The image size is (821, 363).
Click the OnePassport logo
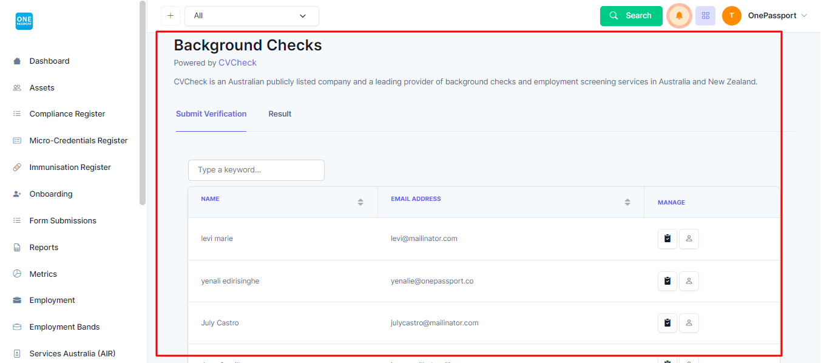(24, 21)
